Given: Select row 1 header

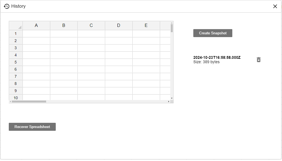Looking at the screenshot, I should [16, 34].
